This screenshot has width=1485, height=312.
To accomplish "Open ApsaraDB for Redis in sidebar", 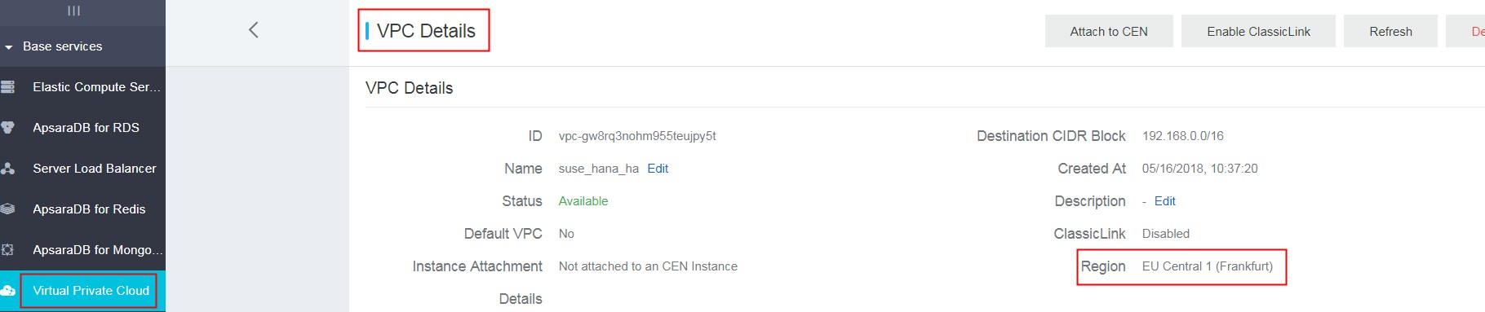I will click(89, 209).
